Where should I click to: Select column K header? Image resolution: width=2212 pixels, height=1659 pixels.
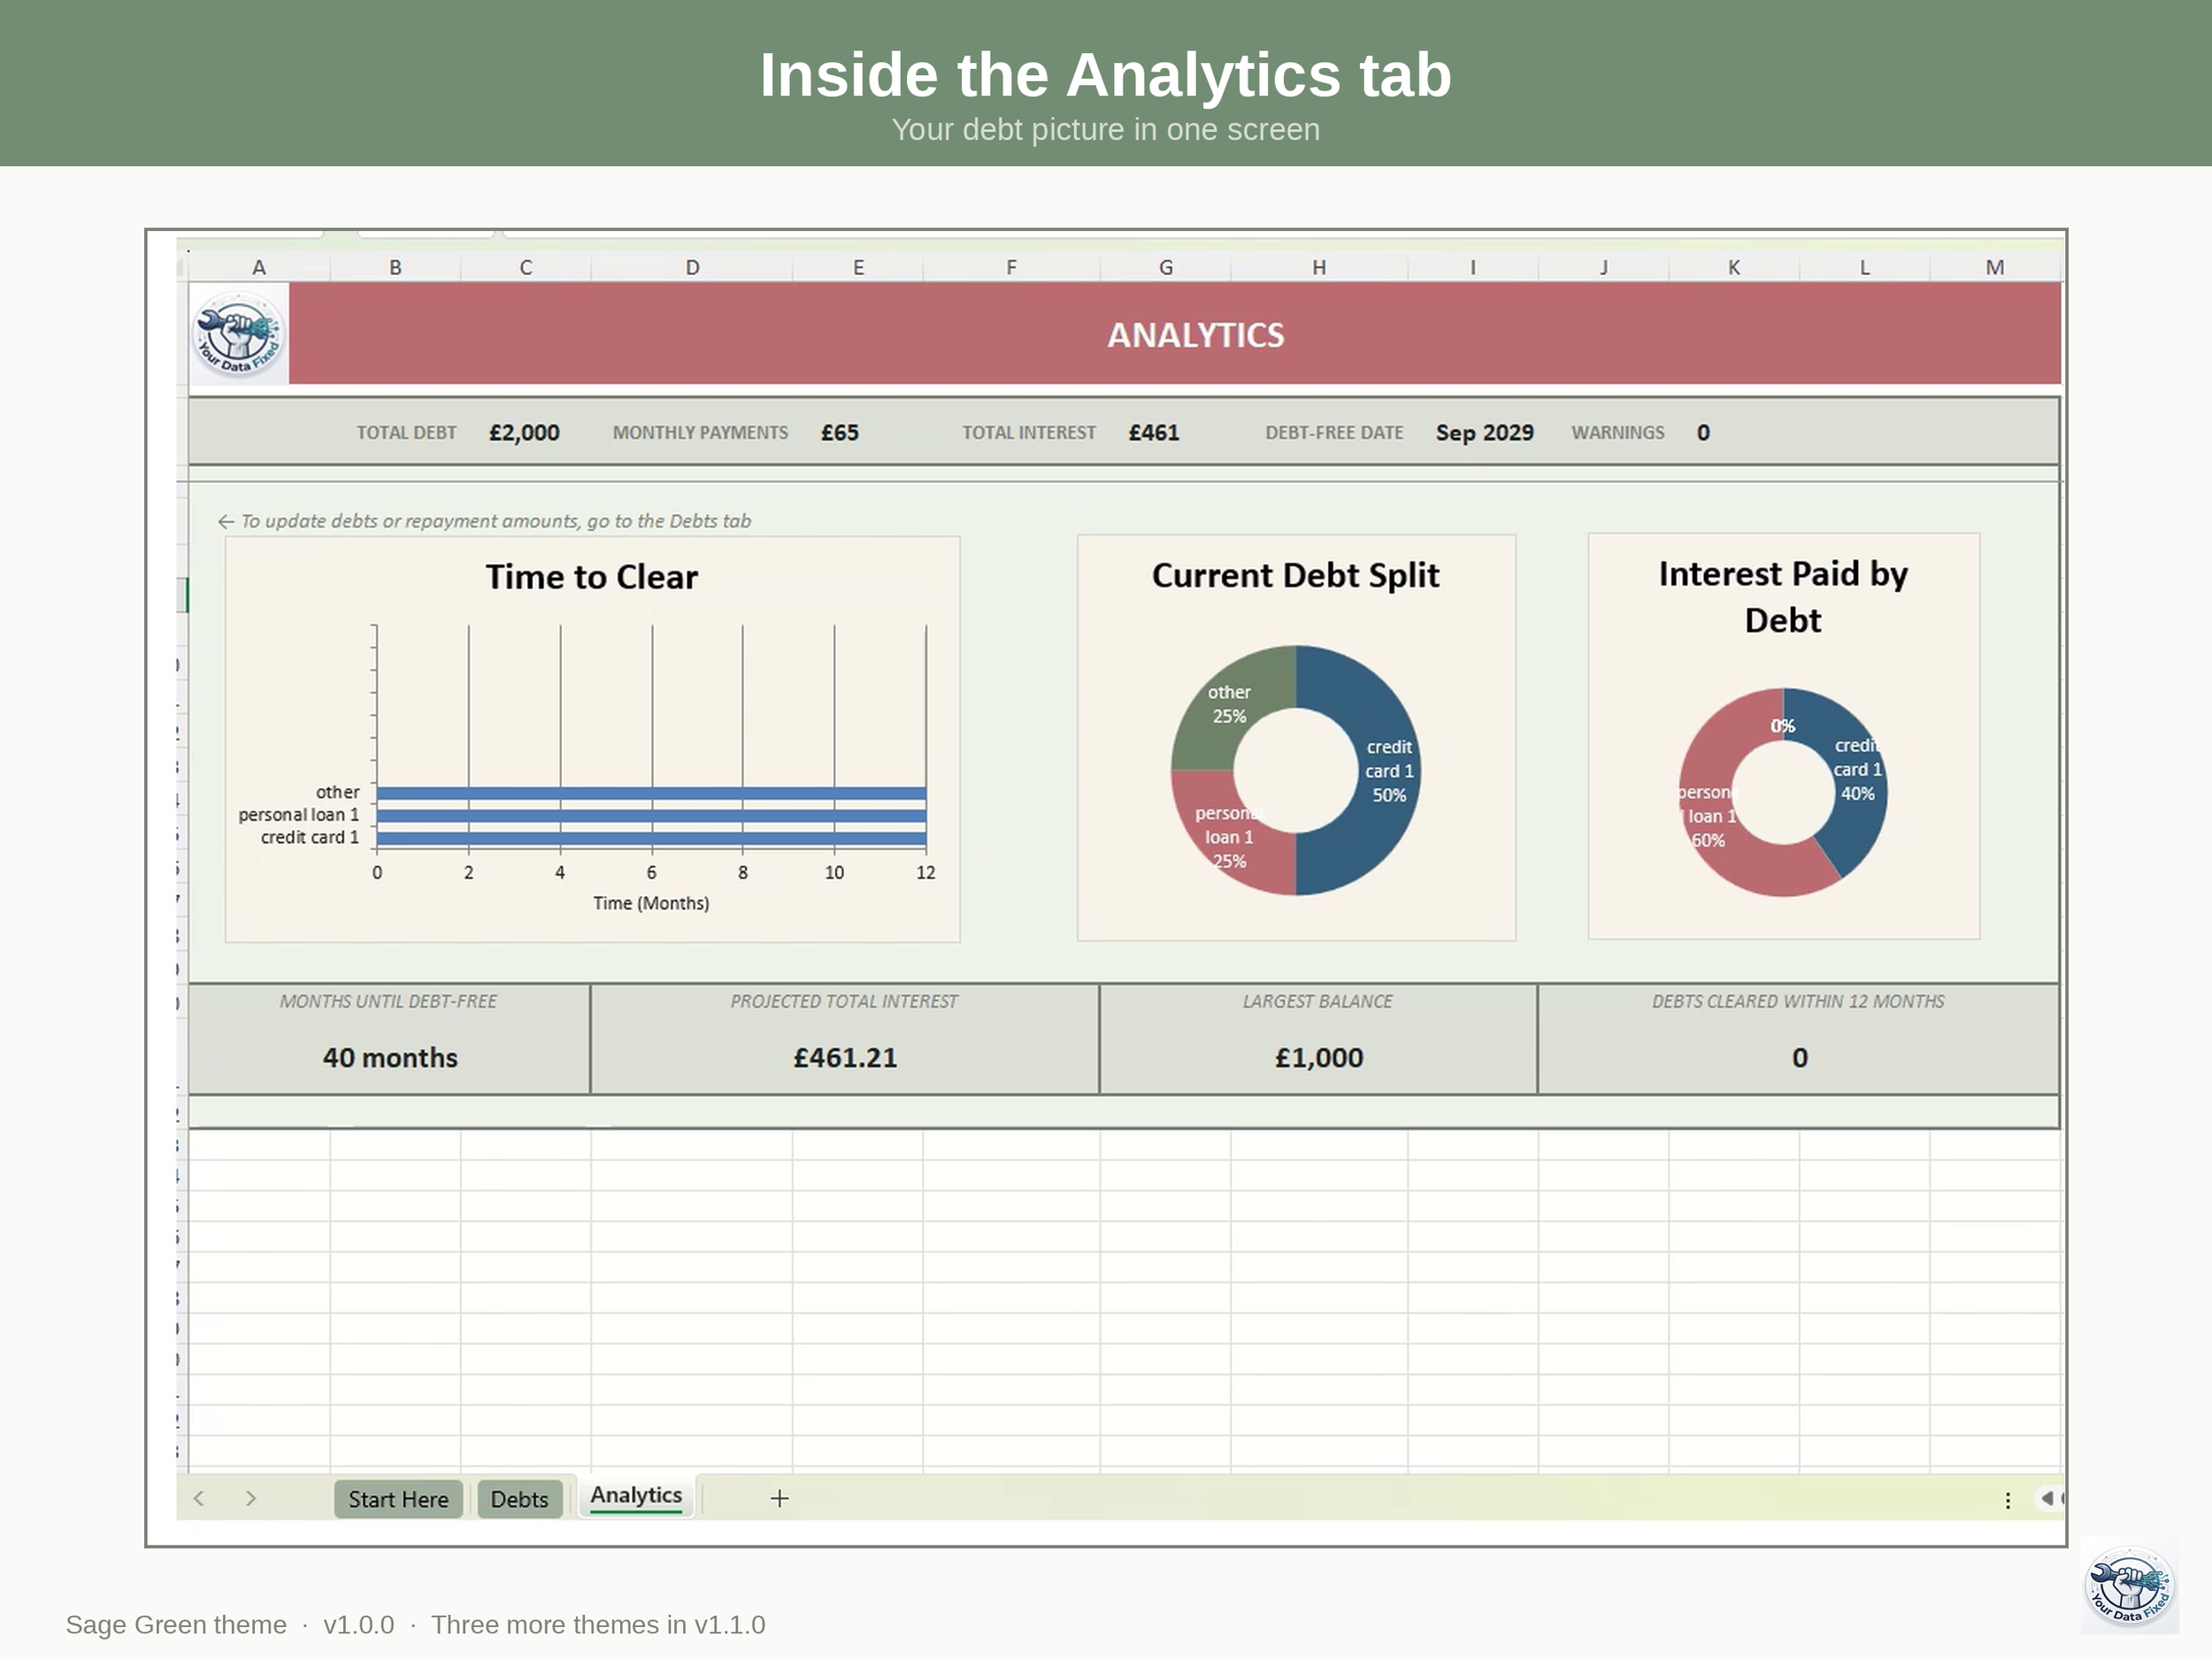[1734, 267]
